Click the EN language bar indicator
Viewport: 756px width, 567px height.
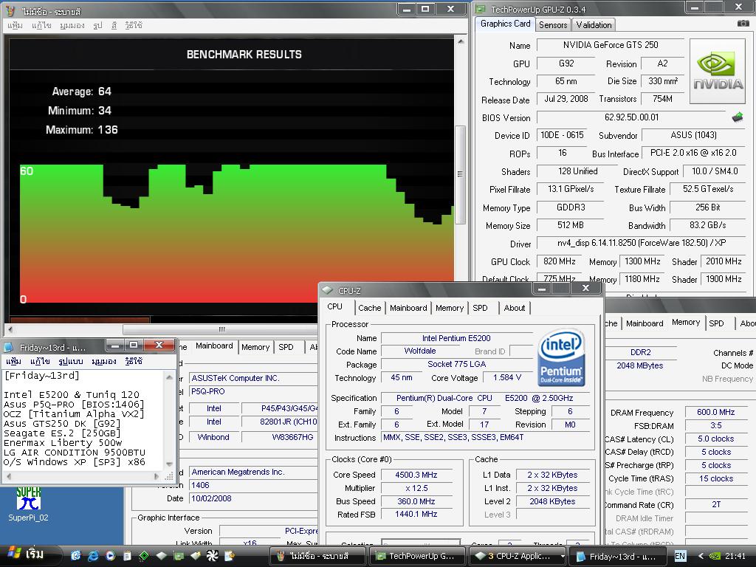680,556
